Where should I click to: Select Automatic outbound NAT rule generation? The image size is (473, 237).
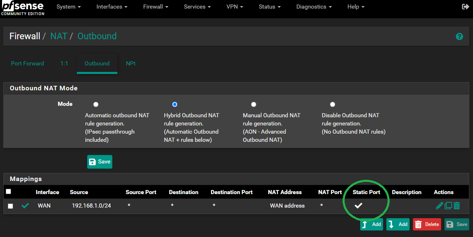96,104
